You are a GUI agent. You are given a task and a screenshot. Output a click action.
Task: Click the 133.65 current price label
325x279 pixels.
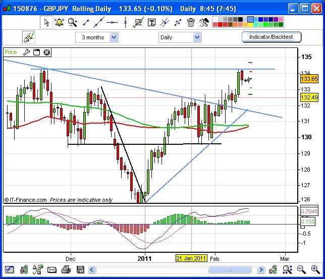coord(309,79)
